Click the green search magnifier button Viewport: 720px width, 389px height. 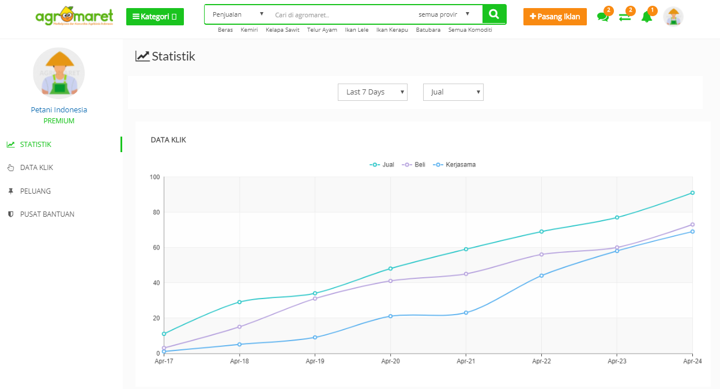(494, 14)
